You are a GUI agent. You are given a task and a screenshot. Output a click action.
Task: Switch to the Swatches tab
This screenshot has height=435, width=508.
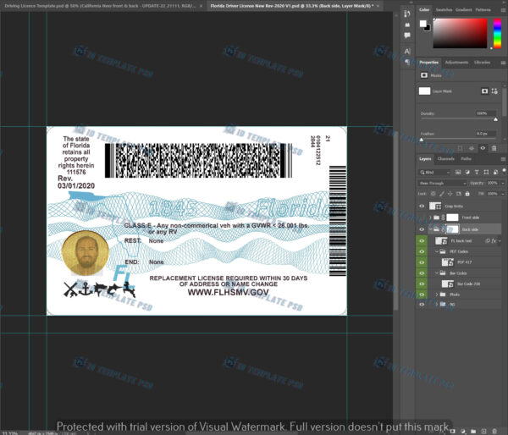click(444, 9)
